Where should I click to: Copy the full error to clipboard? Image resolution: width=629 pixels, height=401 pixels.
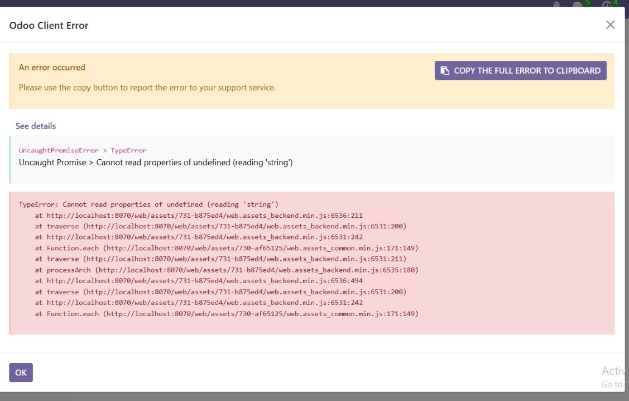(x=520, y=70)
